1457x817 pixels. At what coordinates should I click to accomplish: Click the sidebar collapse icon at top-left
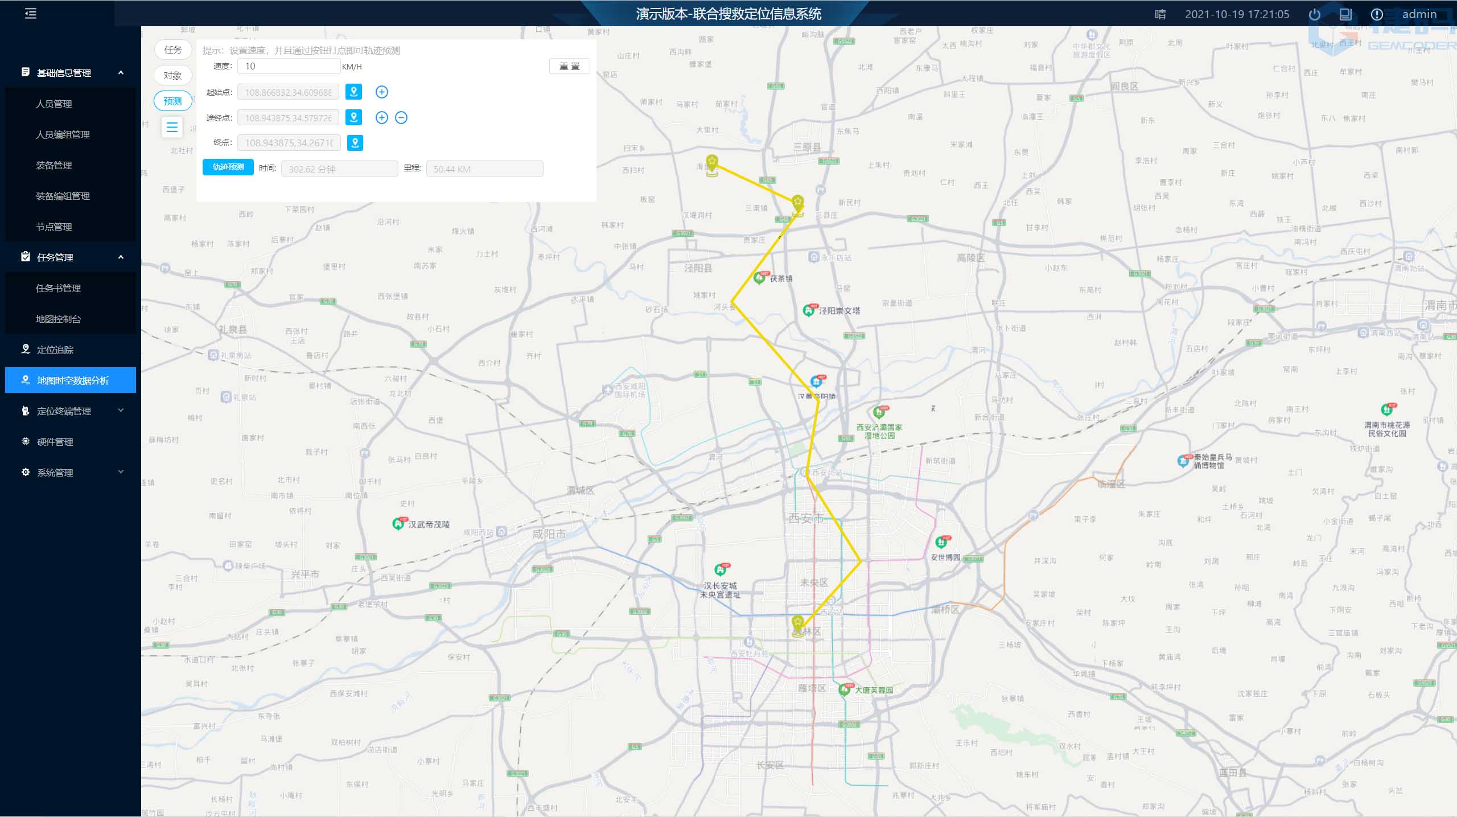(x=31, y=14)
